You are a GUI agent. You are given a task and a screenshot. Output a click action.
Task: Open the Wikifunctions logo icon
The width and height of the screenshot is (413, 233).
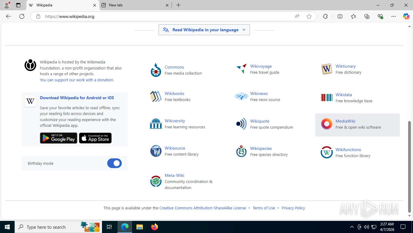click(x=327, y=152)
